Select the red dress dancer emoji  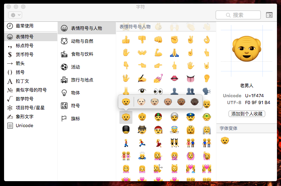click(158, 143)
